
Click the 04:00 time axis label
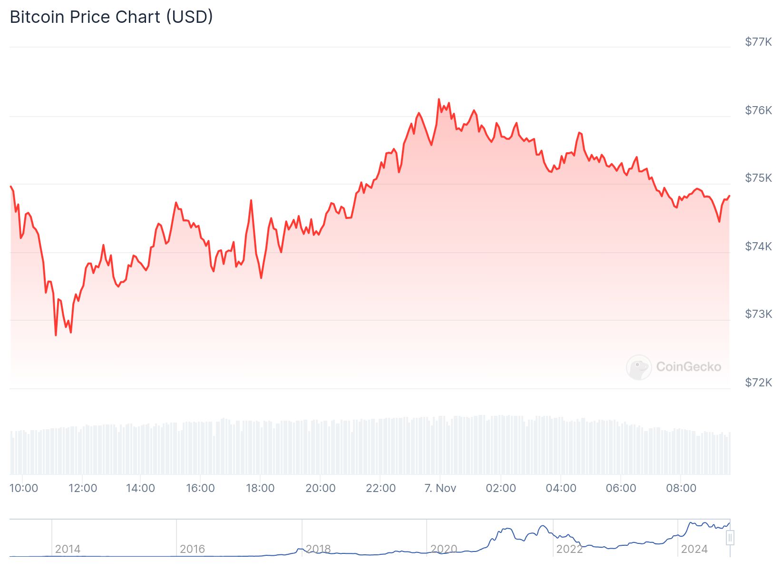(x=561, y=488)
